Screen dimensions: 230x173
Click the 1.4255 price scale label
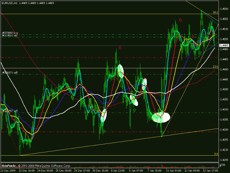224,140
